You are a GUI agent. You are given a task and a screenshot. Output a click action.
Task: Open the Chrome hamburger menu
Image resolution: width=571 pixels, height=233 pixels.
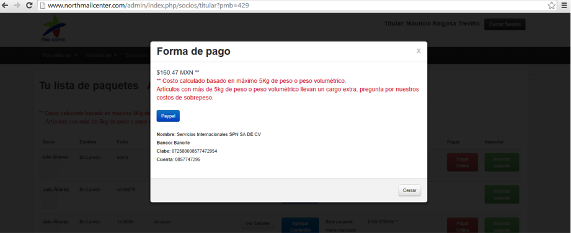[x=564, y=6]
